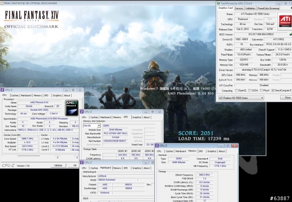Screen dimensions: 292x202
Task: Click the Code Name value Deneb in CPU-Z
Action: (29, 106)
